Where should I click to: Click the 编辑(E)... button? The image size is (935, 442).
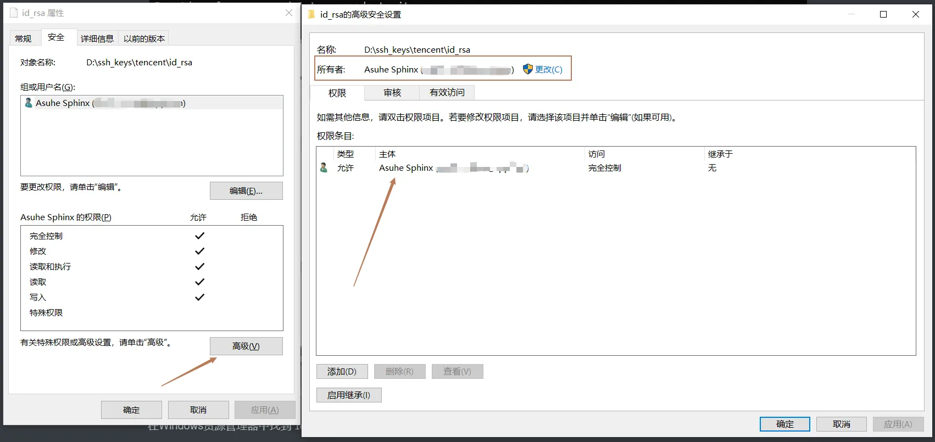click(246, 191)
